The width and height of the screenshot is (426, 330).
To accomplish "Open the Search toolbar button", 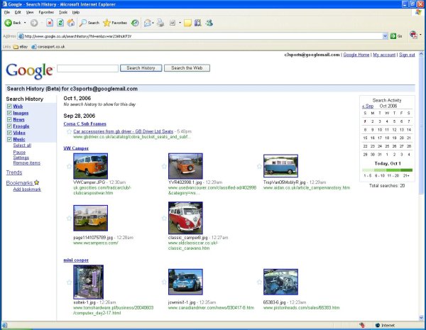I will tap(89, 23).
